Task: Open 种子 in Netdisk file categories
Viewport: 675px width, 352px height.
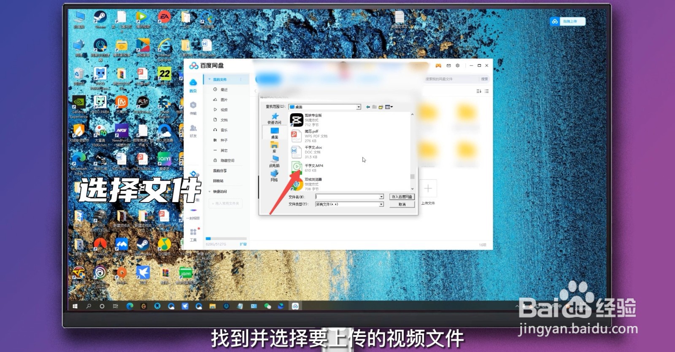Action: (221, 140)
